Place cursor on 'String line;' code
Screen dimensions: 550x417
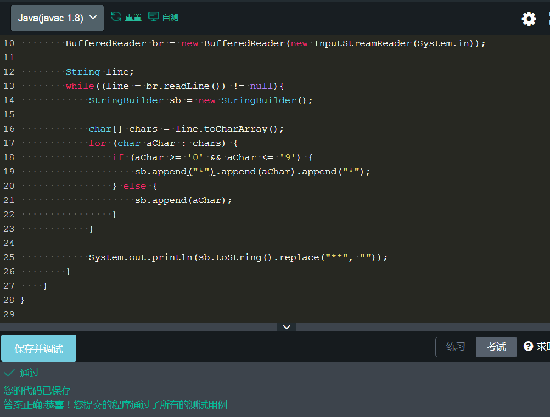point(99,72)
